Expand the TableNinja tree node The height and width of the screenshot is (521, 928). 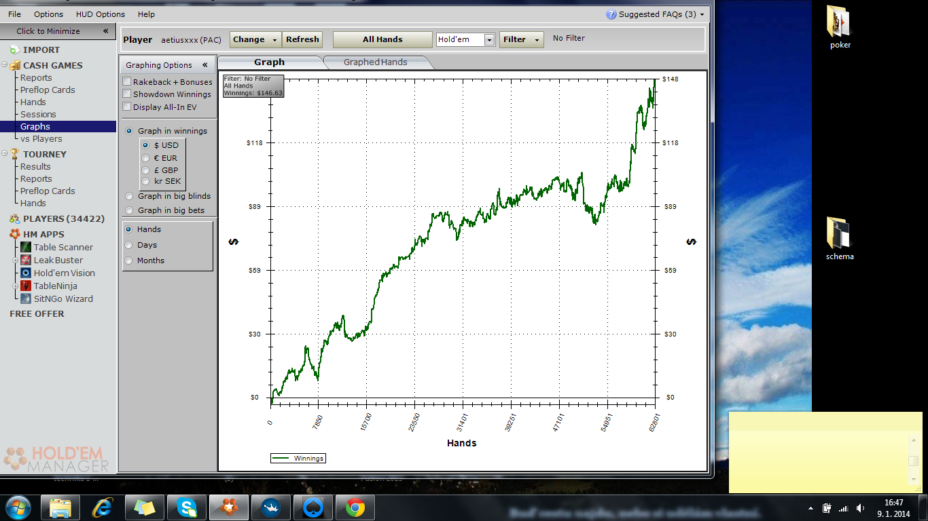click(15, 286)
